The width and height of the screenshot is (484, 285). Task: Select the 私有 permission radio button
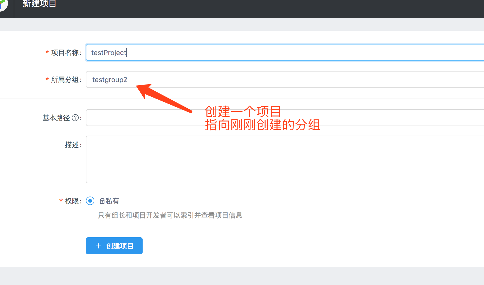point(90,201)
